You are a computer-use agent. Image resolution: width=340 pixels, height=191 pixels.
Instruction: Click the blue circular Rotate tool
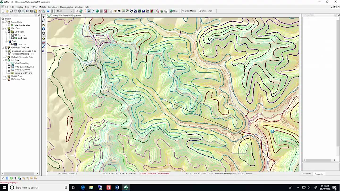(x=43, y=29)
